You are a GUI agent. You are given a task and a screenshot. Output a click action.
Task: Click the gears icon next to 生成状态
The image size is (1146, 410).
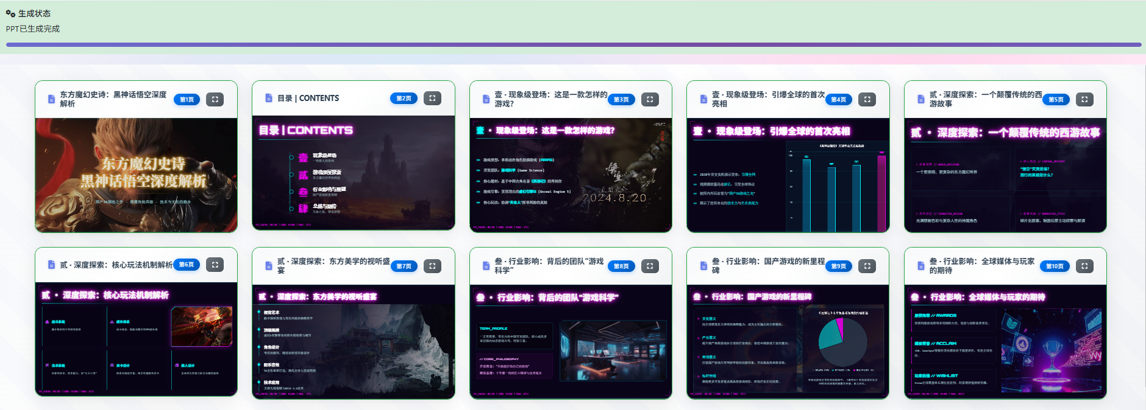pyautogui.click(x=10, y=13)
